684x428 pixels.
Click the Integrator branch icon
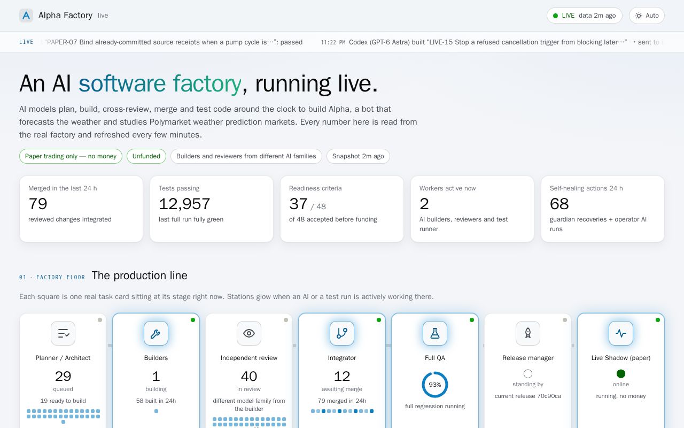tap(342, 333)
